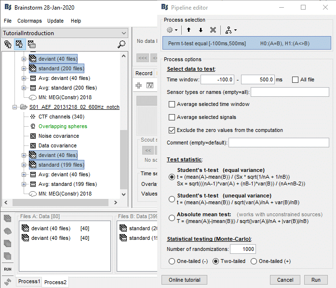Open the TutorialIntroduction protocol dropdown
The width and height of the screenshot is (336, 288).
pos(64,33)
